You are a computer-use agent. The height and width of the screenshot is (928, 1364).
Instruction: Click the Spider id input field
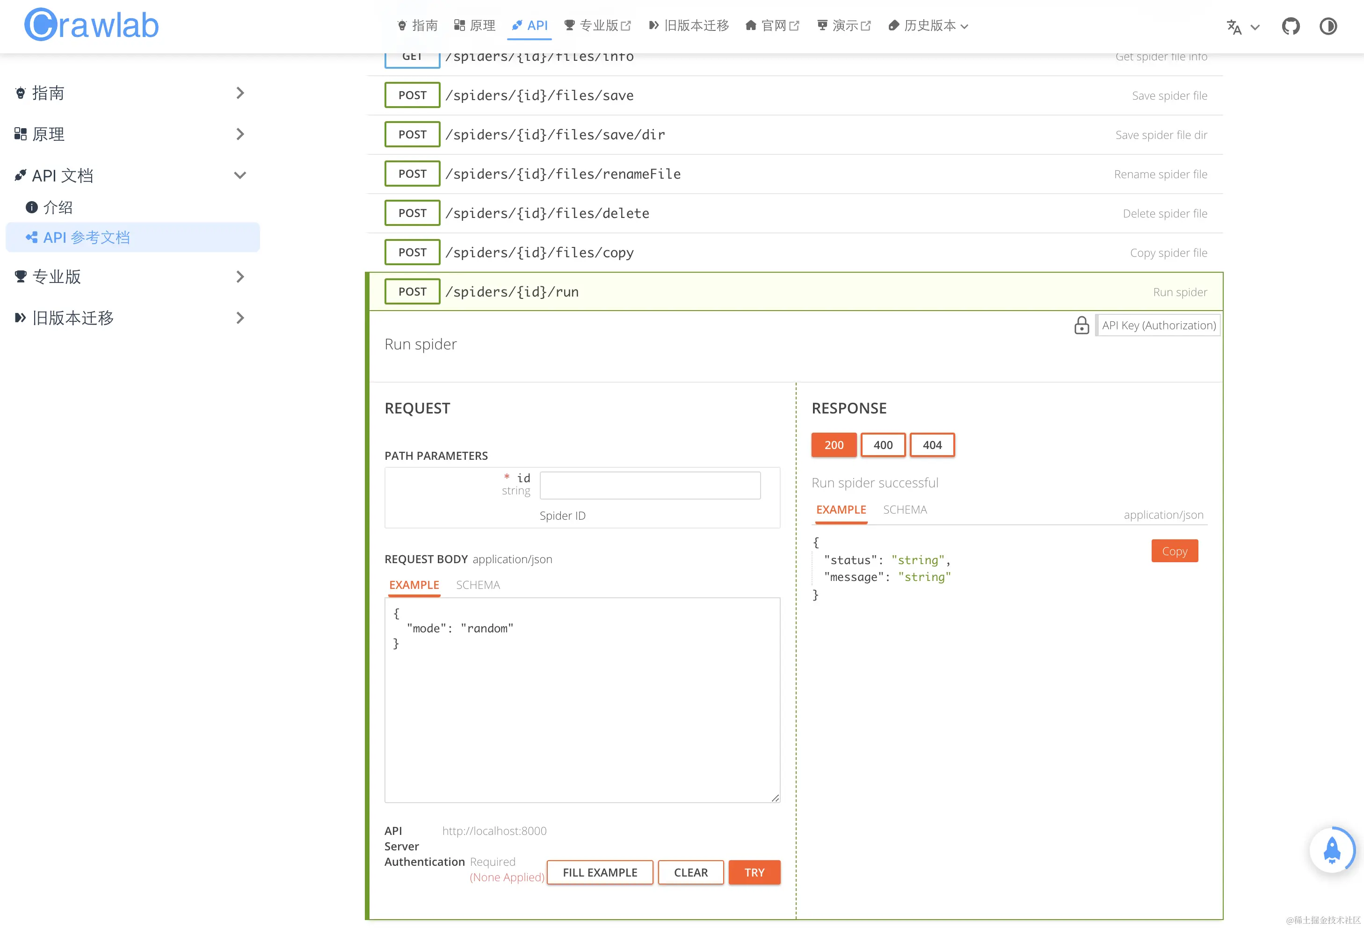(x=650, y=486)
